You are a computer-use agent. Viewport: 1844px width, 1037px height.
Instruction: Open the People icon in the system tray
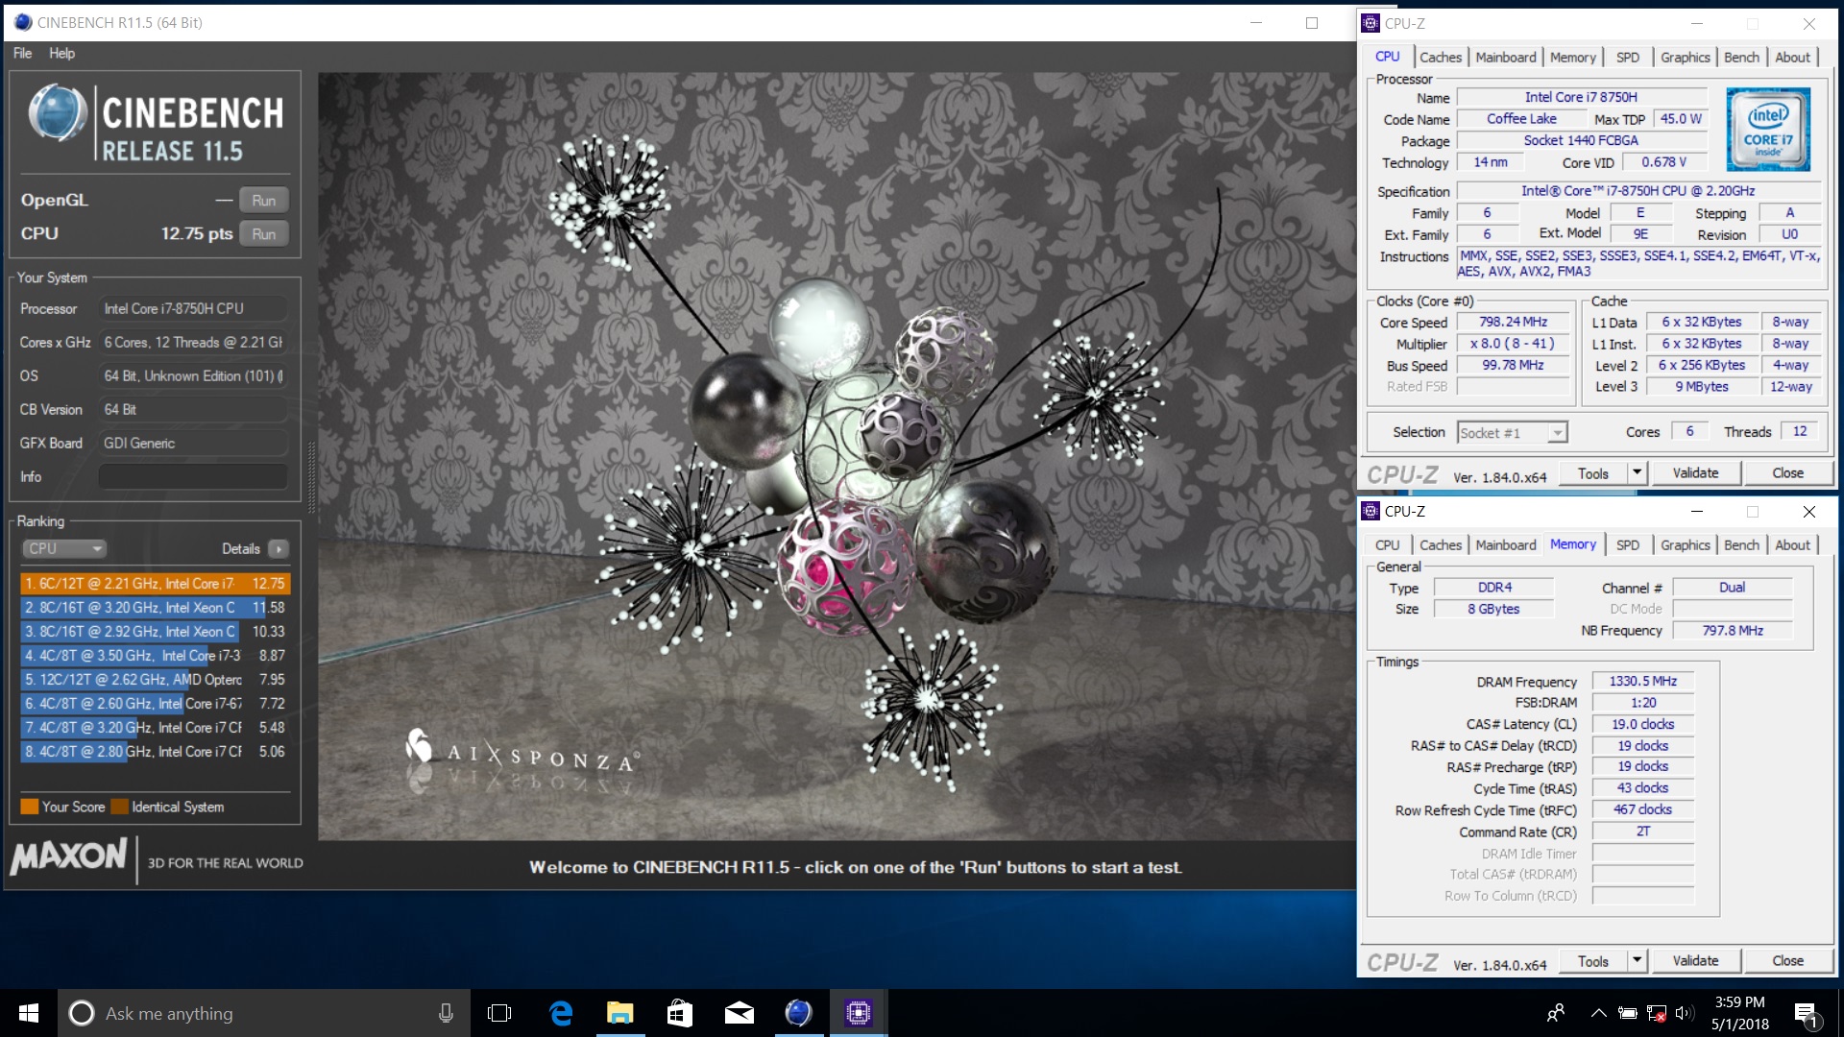pos(1556,1013)
